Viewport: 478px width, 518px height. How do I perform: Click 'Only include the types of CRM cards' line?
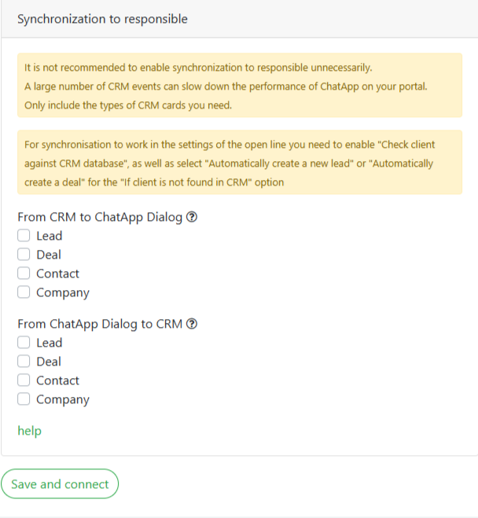click(x=128, y=105)
